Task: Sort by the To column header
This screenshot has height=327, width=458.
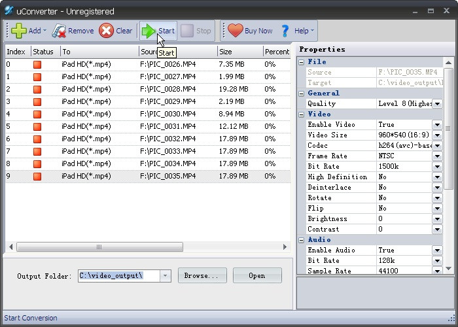Action: coord(99,52)
